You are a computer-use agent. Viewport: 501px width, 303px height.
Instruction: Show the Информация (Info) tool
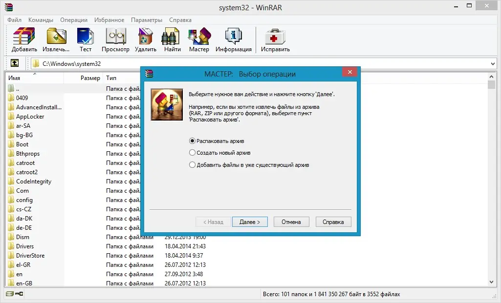point(234,40)
